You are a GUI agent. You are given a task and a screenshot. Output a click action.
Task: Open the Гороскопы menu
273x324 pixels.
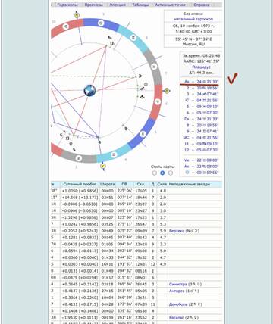[x=67, y=5]
